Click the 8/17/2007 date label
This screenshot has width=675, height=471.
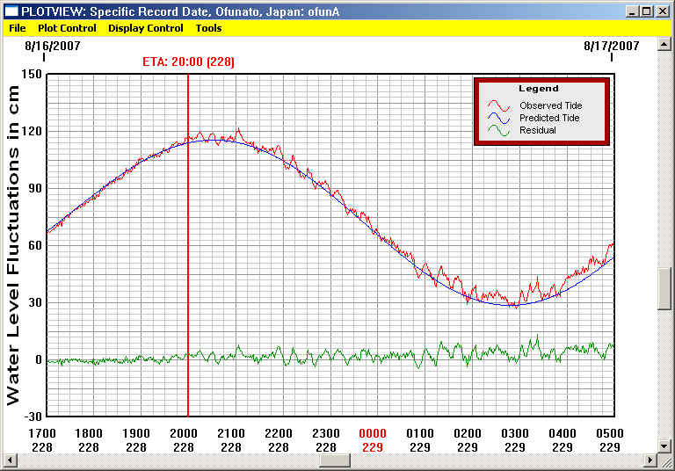point(612,46)
